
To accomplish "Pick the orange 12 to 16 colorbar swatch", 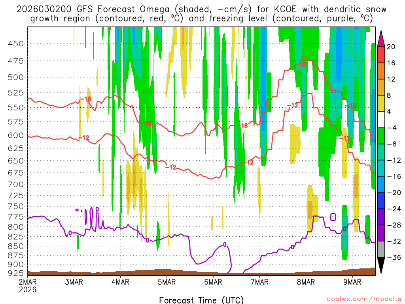I will [x=381, y=71].
